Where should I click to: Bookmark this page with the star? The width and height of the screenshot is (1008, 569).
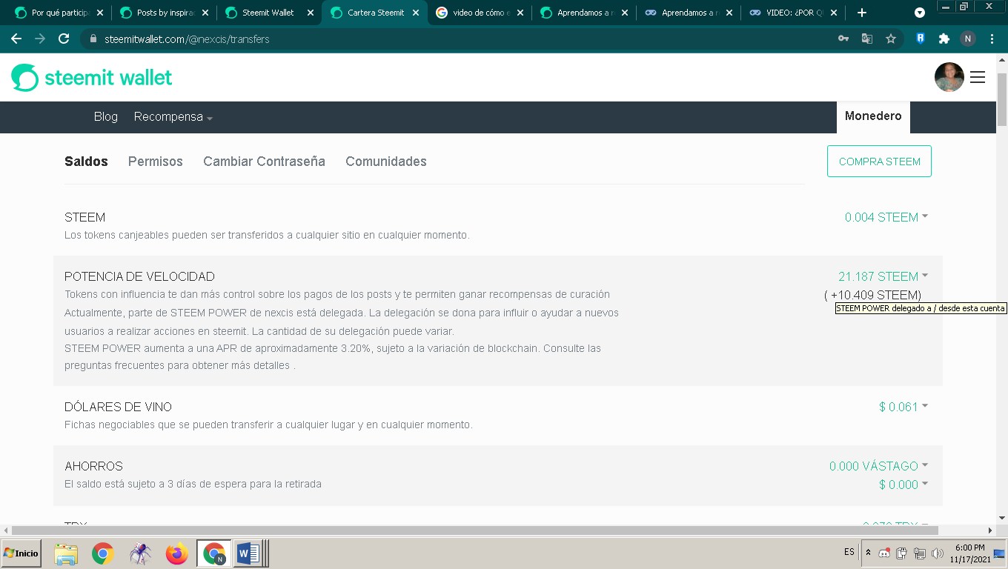pyautogui.click(x=891, y=39)
